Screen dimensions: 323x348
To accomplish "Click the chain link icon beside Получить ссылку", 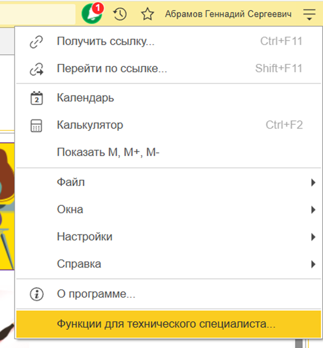I will (x=36, y=41).
